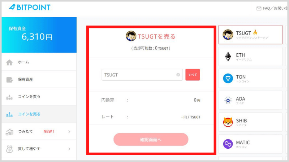This screenshot has height=162, width=289.
Task: Click the すべて button
Action: [193, 75]
